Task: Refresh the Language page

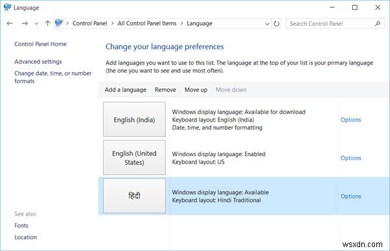Action: click(276, 23)
